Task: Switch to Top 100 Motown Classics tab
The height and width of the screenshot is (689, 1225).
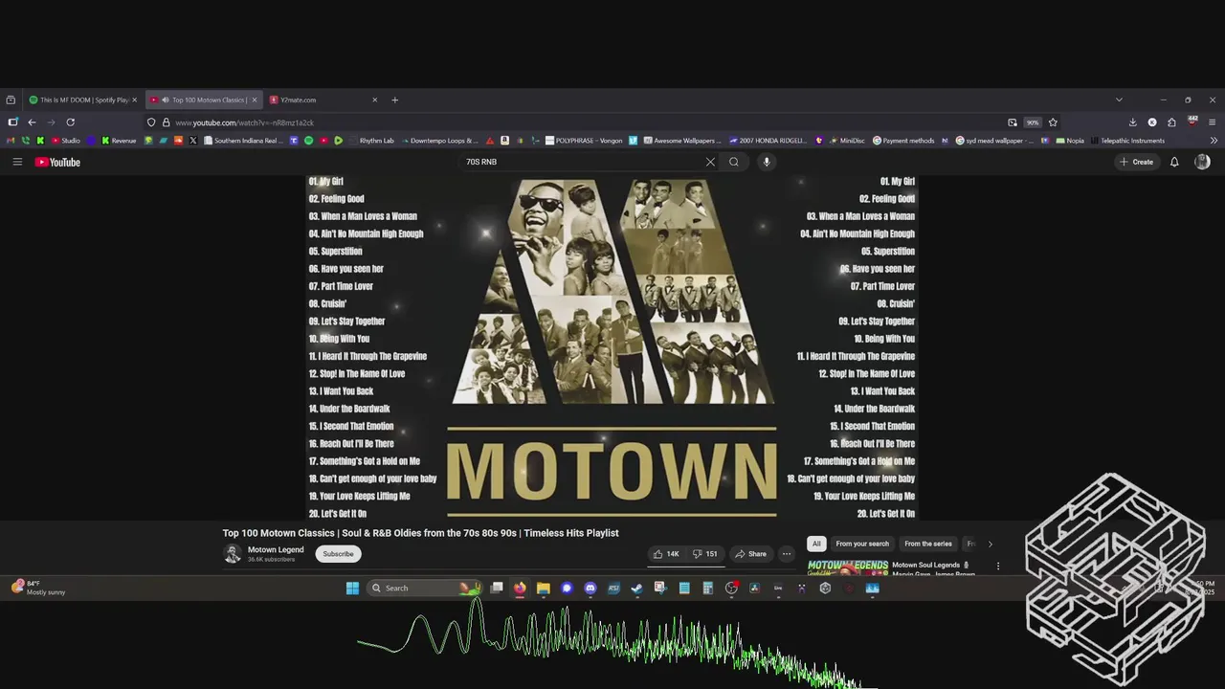Action: (x=204, y=100)
